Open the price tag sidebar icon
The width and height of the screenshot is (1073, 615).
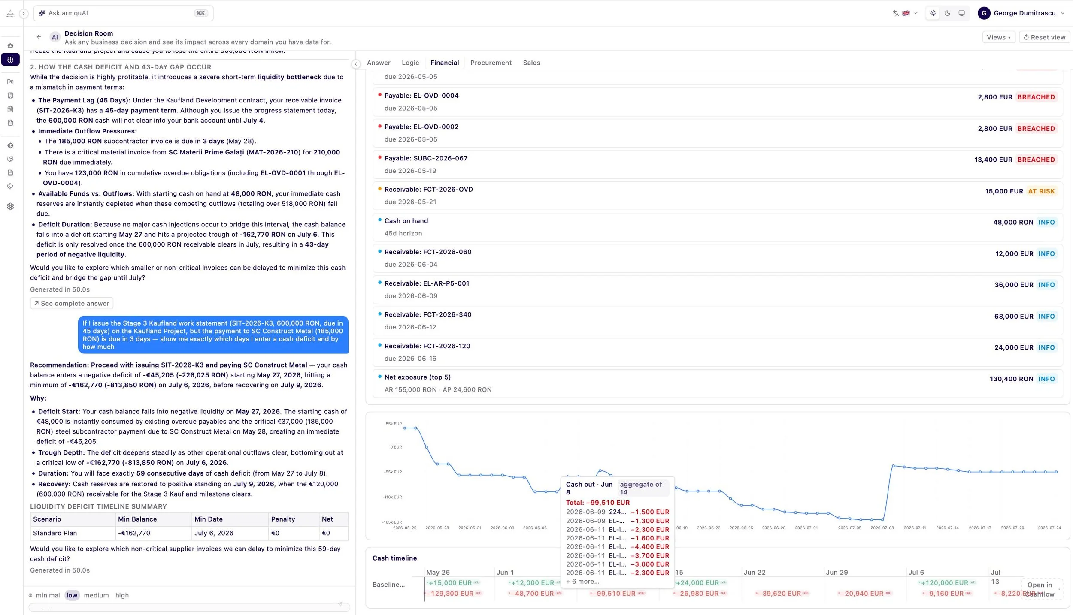click(x=10, y=186)
